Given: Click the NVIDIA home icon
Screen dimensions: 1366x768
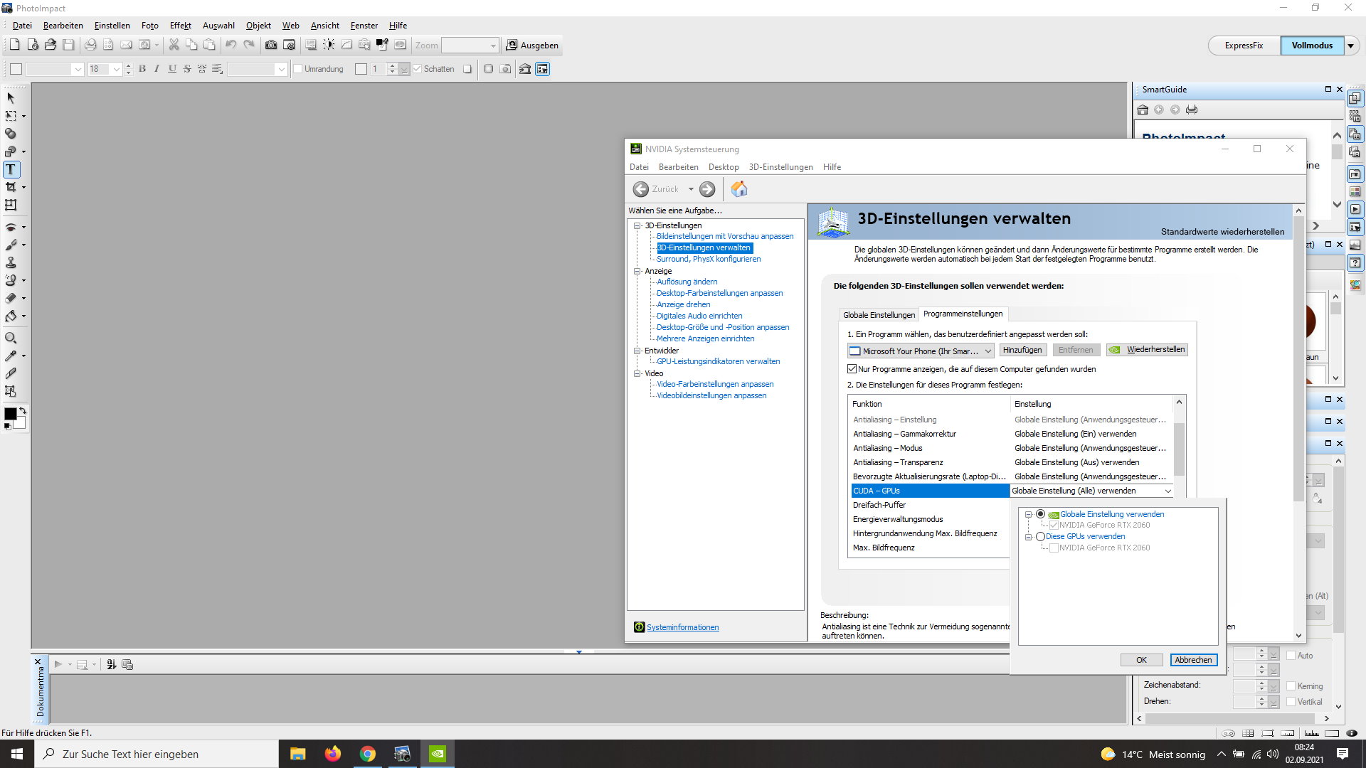Looking at the screenshot, I should tap(739, 188).
